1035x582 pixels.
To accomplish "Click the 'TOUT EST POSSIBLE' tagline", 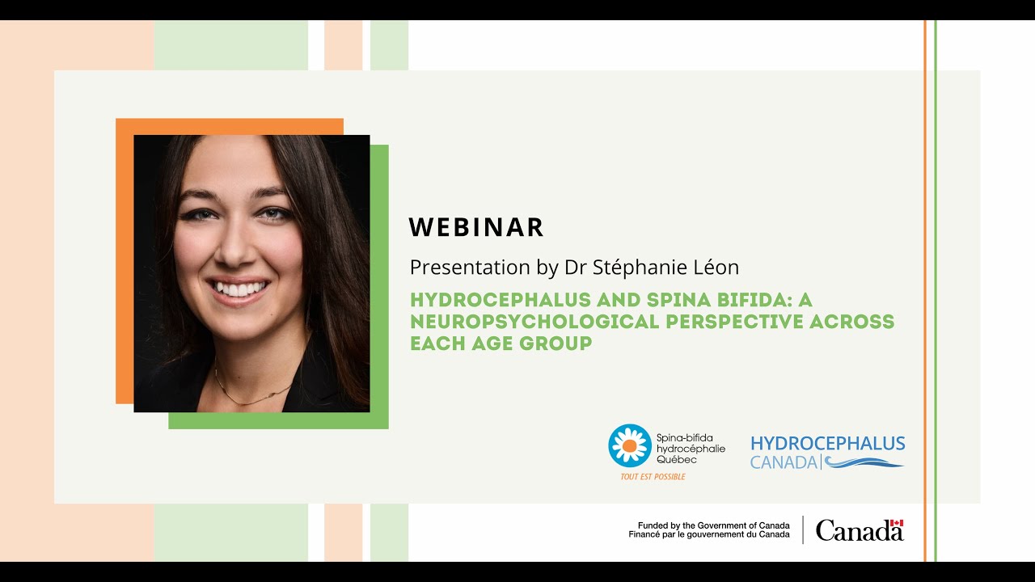I will pyautogui.click(x=653, y=477).
